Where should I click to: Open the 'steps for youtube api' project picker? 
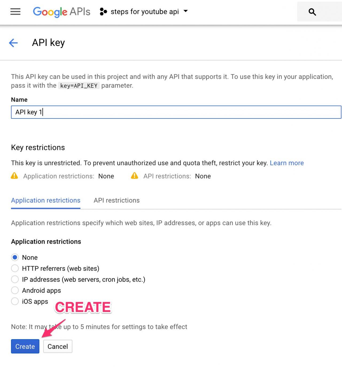tap(145, 12)
